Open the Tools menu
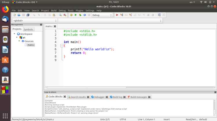The image size is (217, 121). point(71,10)
